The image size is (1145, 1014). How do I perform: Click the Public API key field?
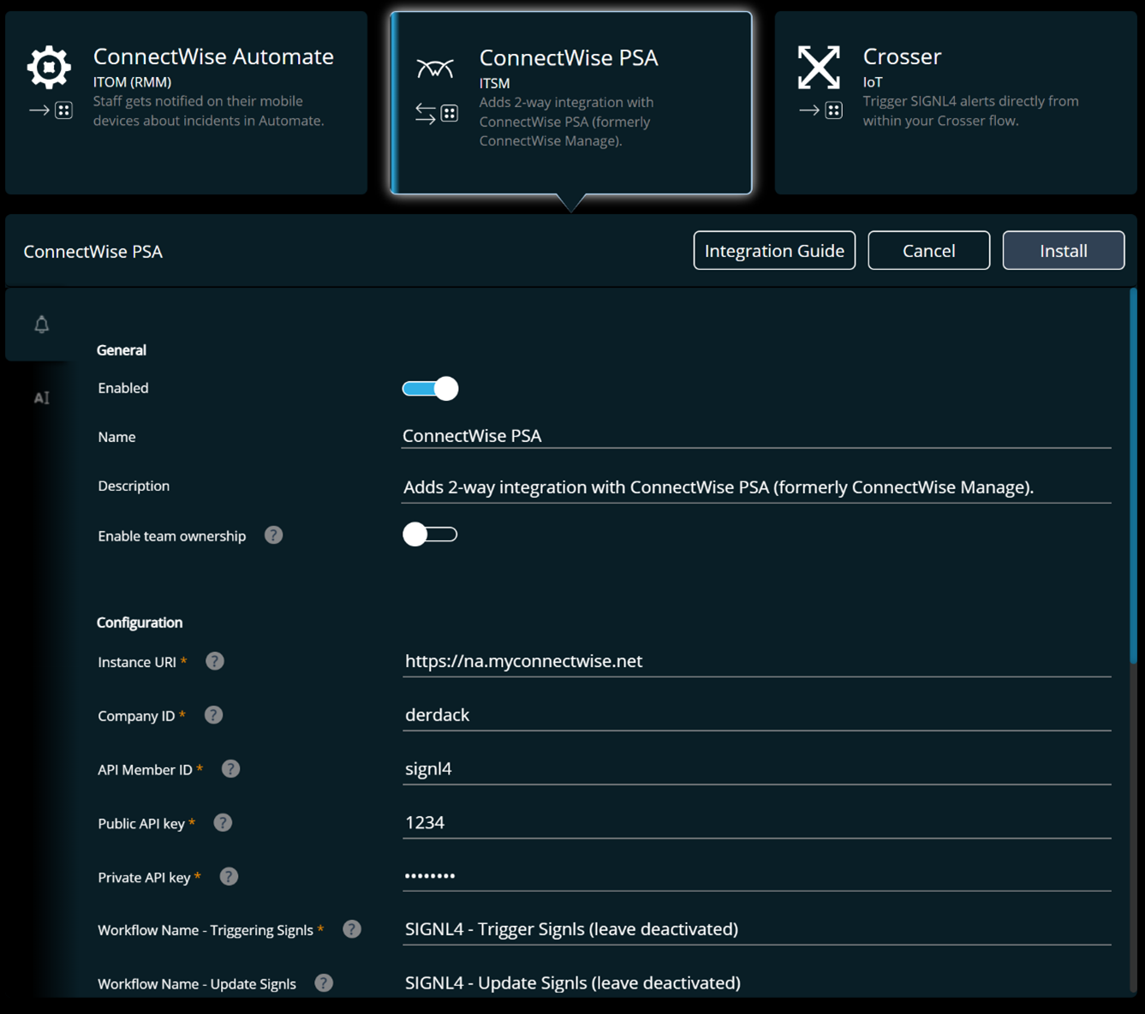click(x=756, y=823)
